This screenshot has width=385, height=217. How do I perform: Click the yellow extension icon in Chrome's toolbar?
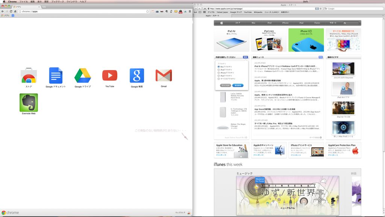pyautogui.click(x=176, y=11)
